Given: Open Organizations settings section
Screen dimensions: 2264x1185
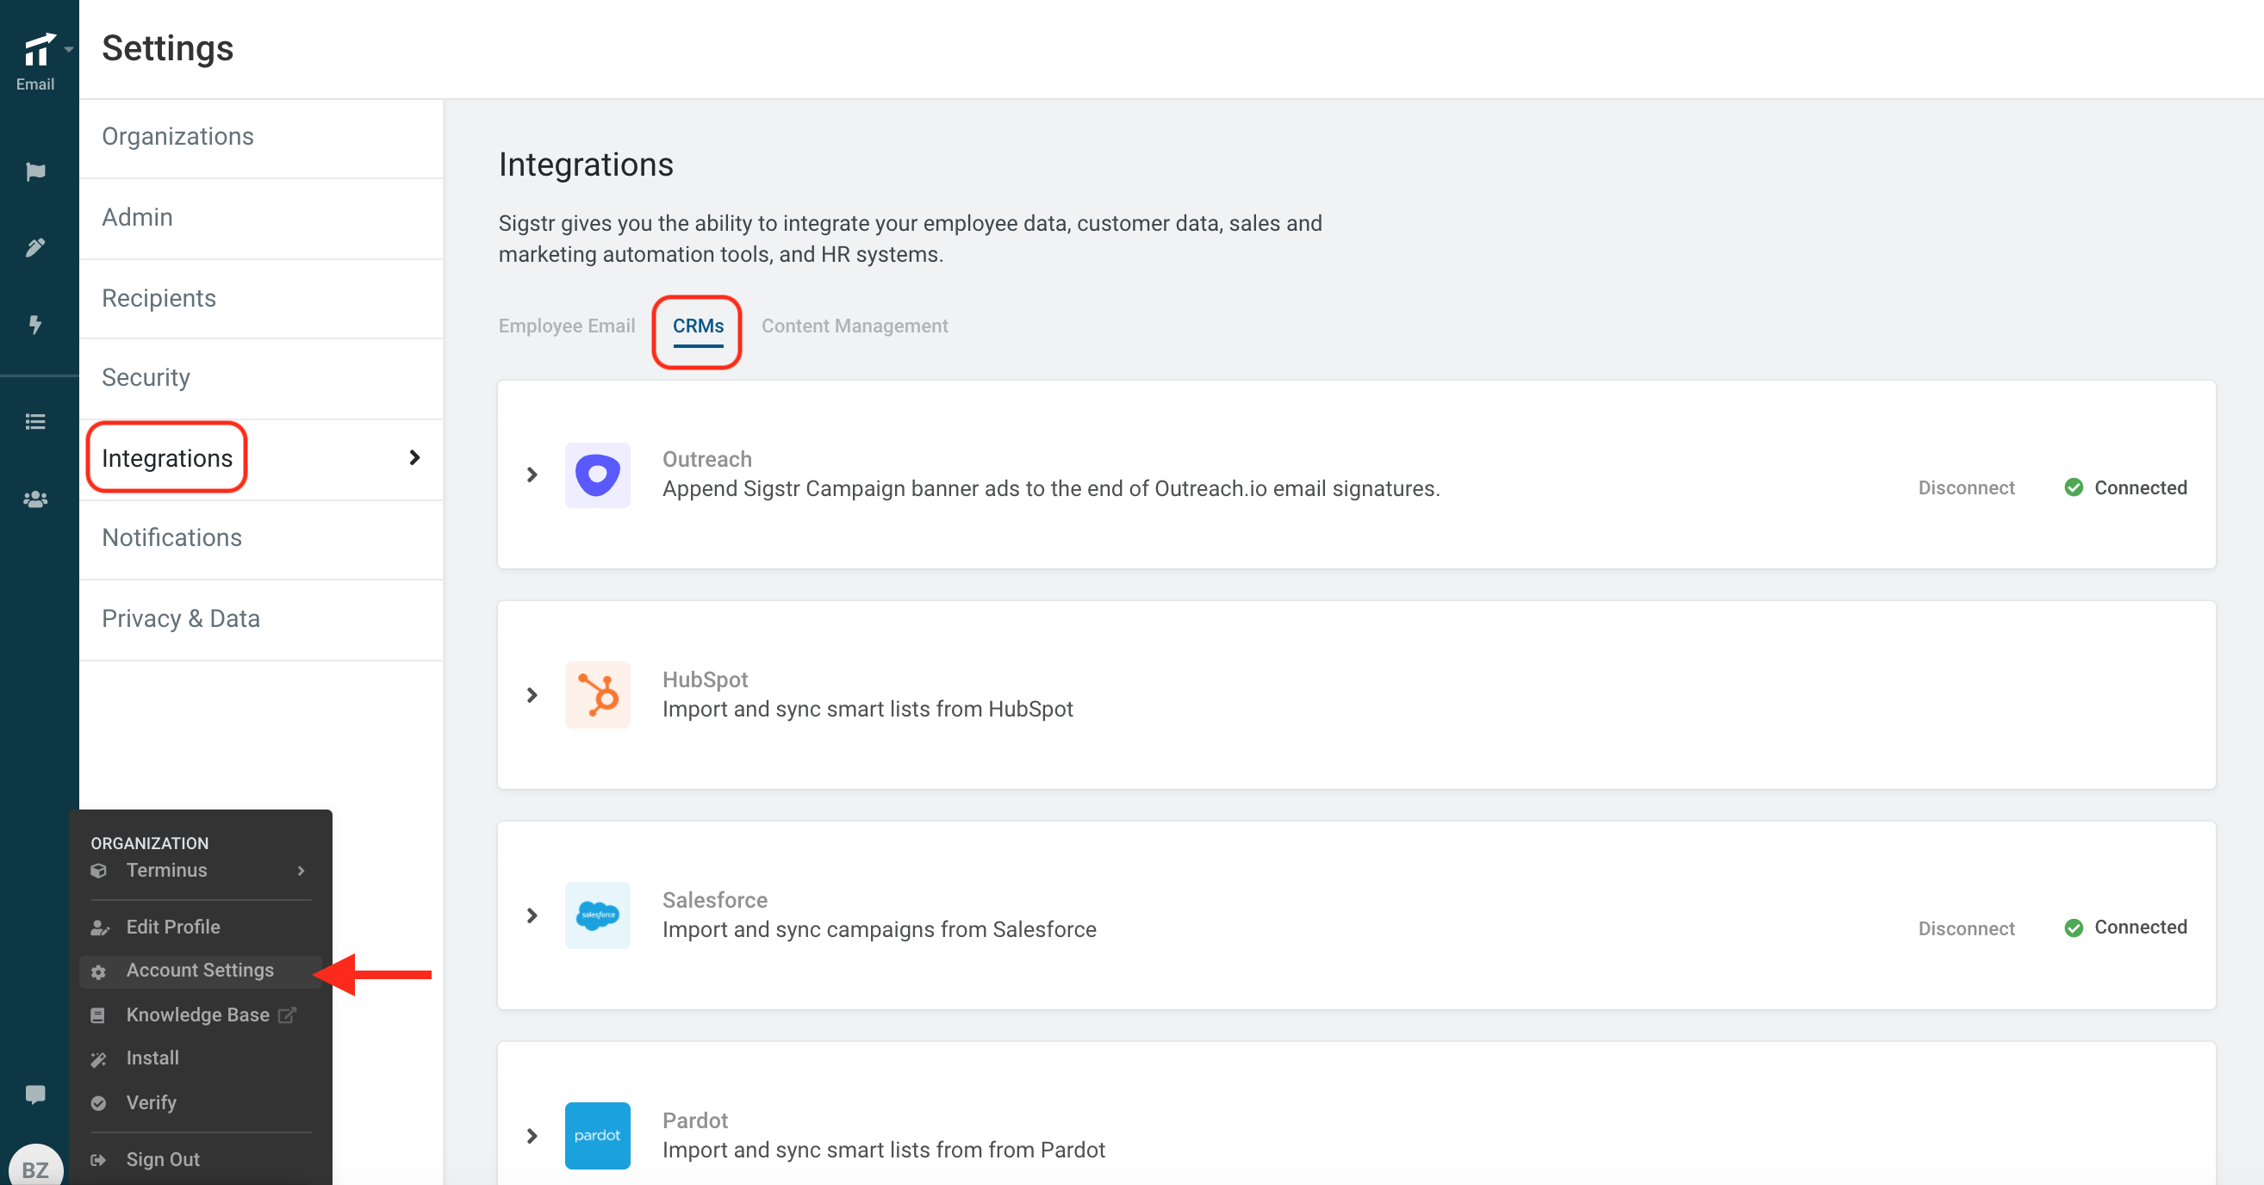Looking at the screenshot, I should pyautogui.click(x=261, y=137).
